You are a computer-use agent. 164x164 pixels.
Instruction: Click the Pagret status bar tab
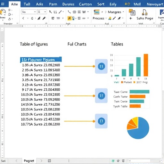[x=29, y=161]
